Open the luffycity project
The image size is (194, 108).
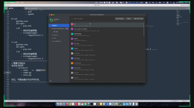tap(107, 73)
